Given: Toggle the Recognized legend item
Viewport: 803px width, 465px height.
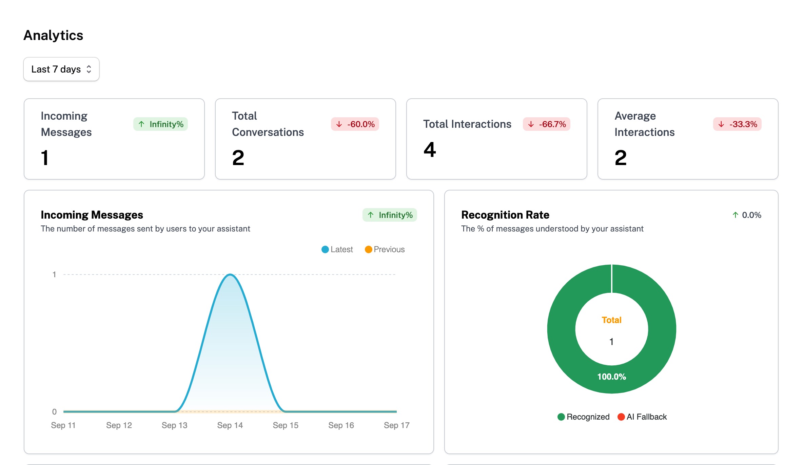Looking at the screenshot, I should (584, 417).
